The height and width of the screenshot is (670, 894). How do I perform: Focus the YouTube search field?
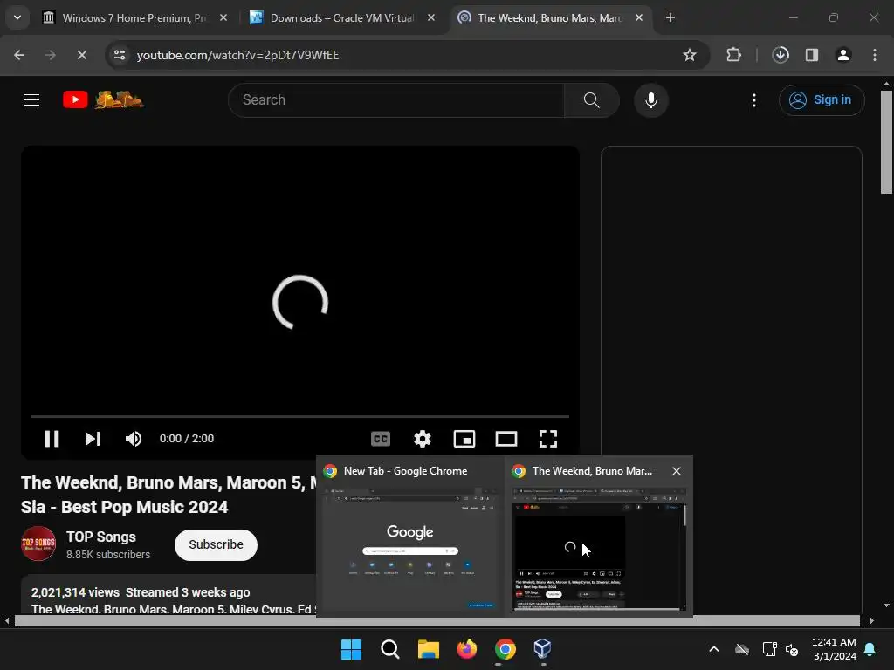396,100
